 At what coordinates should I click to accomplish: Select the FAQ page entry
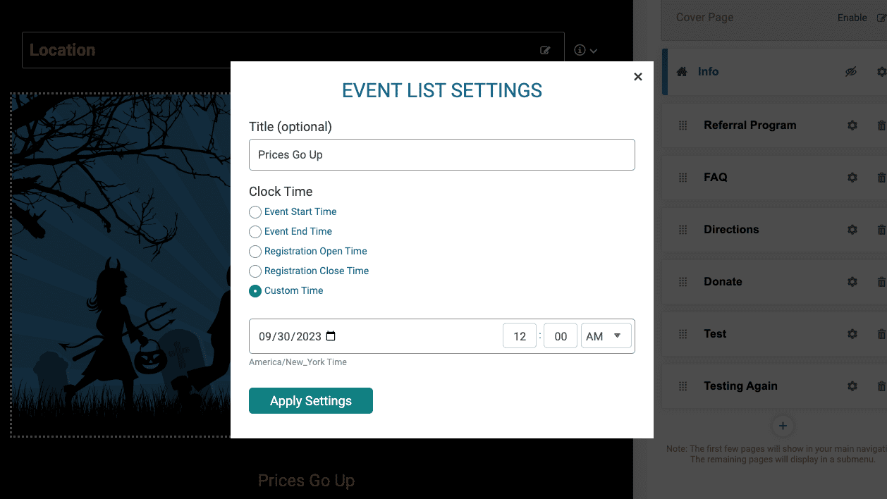[715, 177]
